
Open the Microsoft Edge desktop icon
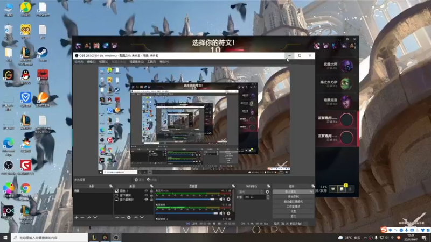9,144
